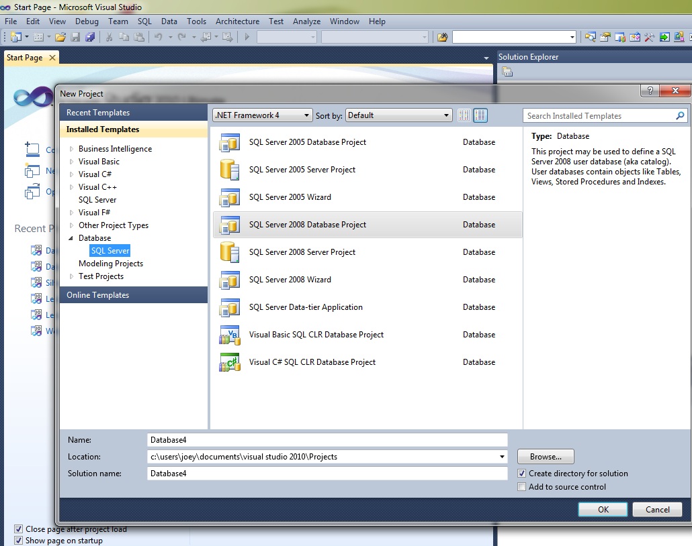Screen dimensions: 692x546
Task: Select the Start Page tab
Action: click(25, 58)
